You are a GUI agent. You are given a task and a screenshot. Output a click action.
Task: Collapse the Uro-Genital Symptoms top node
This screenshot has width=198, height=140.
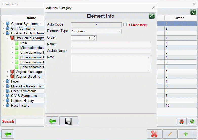click(x=3, y=33)
